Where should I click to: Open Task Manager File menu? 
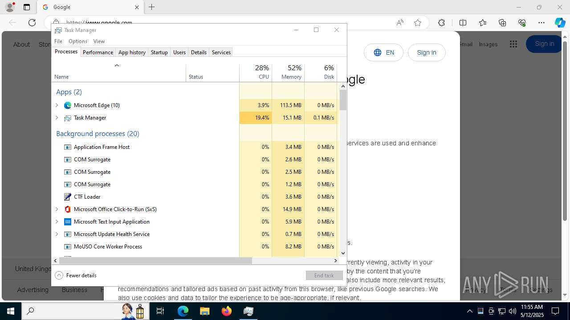(58, 41)
